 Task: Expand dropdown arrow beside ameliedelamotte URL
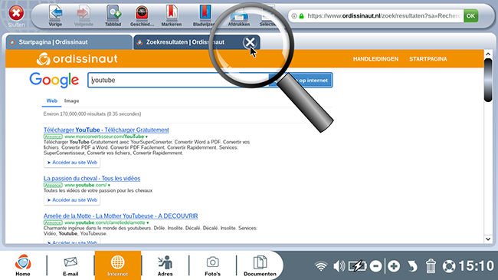coord(148,222)
